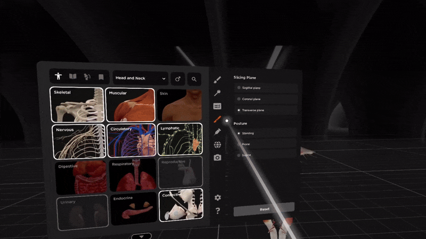Open the open-book library tab icon
Image resolution: width=426 pixels, height=239 pixels.
pyautogui.click(x=73, y=76)
